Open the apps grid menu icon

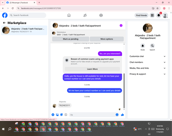pyautogui.click(x=152, y=15)
